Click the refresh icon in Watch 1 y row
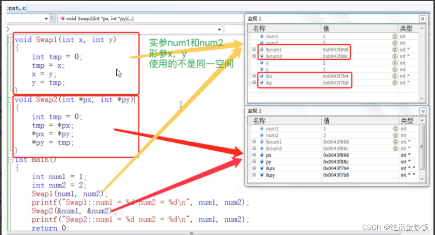The image size is (435, 235). pos(395,69)
